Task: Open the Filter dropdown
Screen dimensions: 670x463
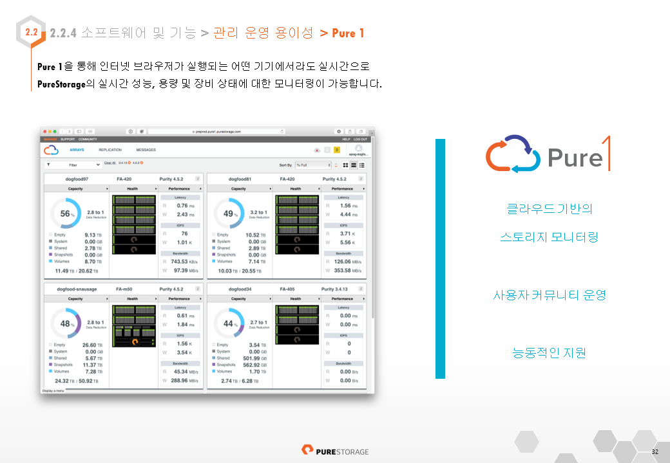Action: pos(73,165)
